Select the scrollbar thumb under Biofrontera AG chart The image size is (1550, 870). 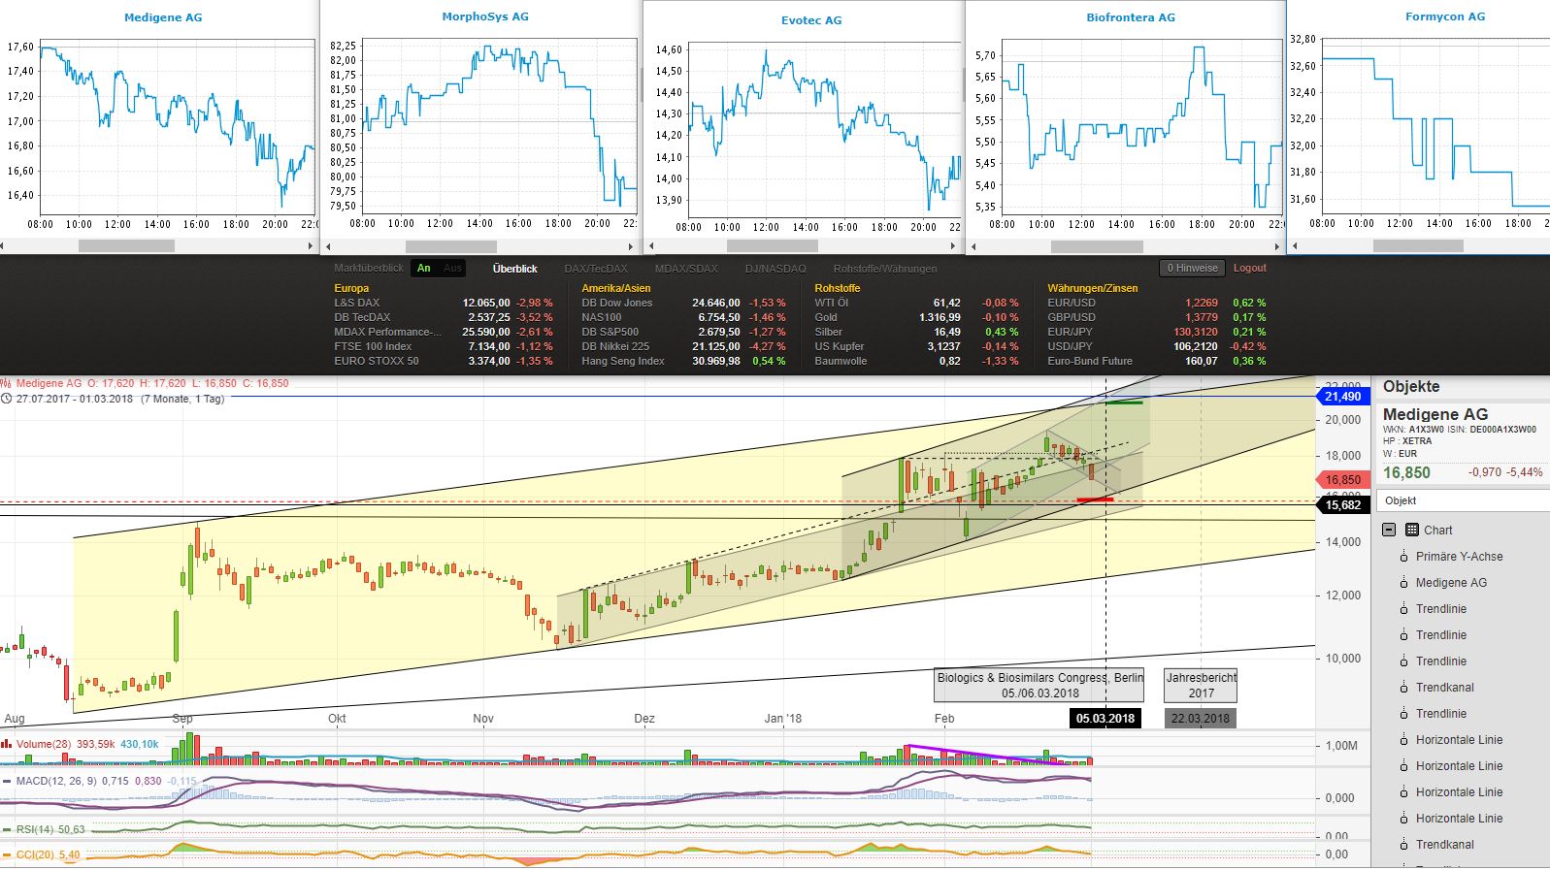(1097, 246)
